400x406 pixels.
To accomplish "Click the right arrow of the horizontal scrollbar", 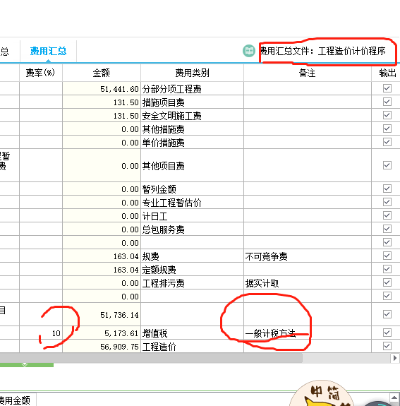I will (x=395, y=358).
